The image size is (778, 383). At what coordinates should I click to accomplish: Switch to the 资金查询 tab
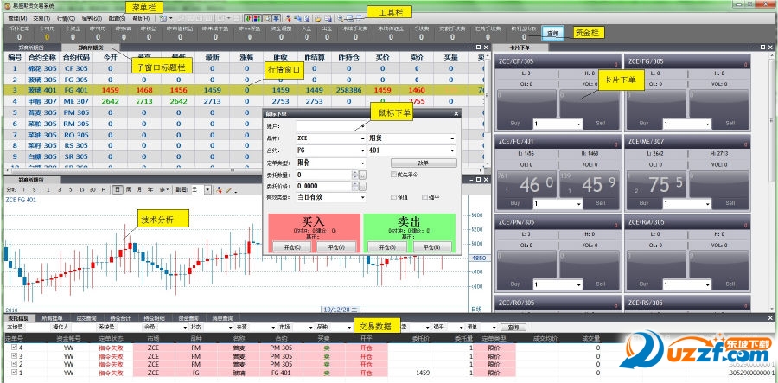(188, 318)
